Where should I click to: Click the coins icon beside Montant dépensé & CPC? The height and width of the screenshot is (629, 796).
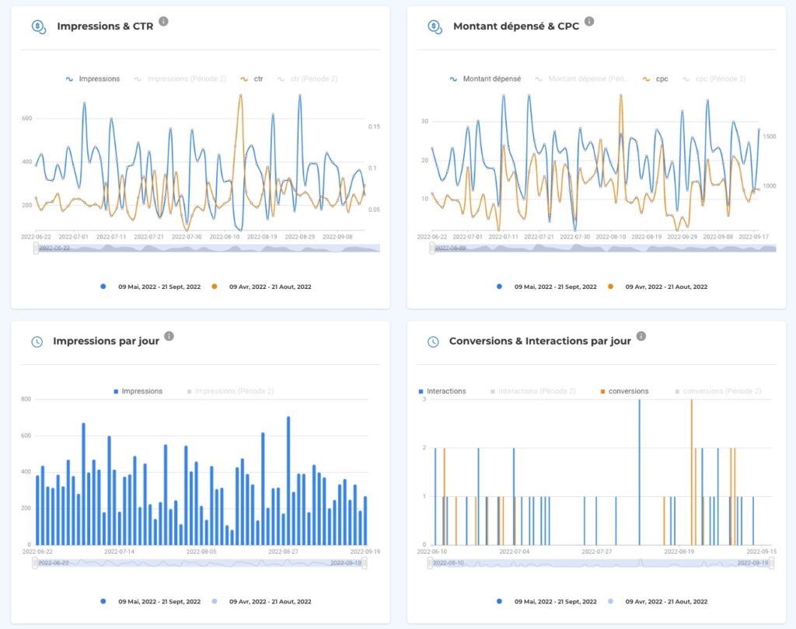point(435,25)
